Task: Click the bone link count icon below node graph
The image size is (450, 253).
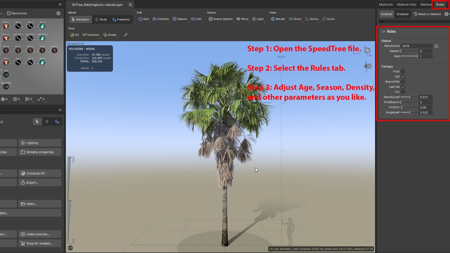Action: coord(40,99)
